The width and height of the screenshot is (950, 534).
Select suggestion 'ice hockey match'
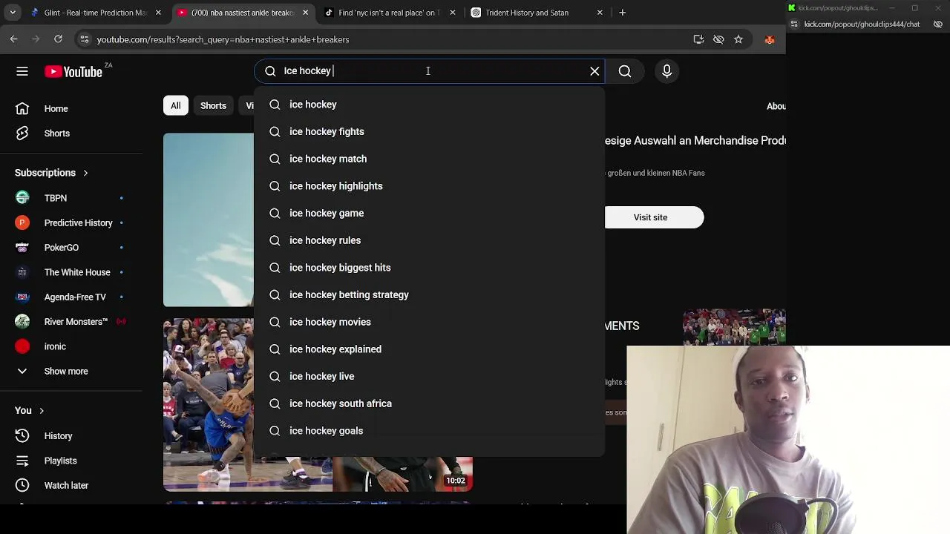pos(429,159)
